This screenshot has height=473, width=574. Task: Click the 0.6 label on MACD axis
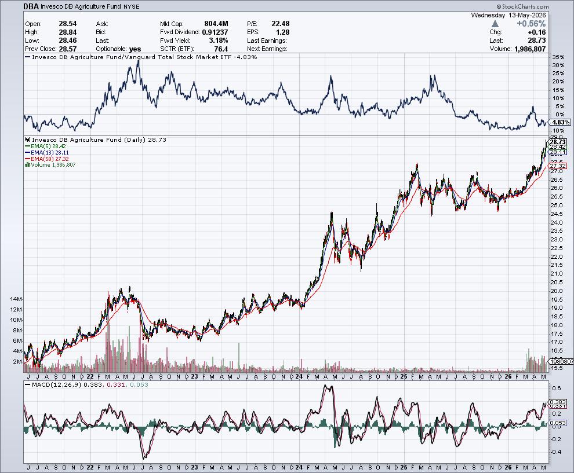tap(557, 388)
